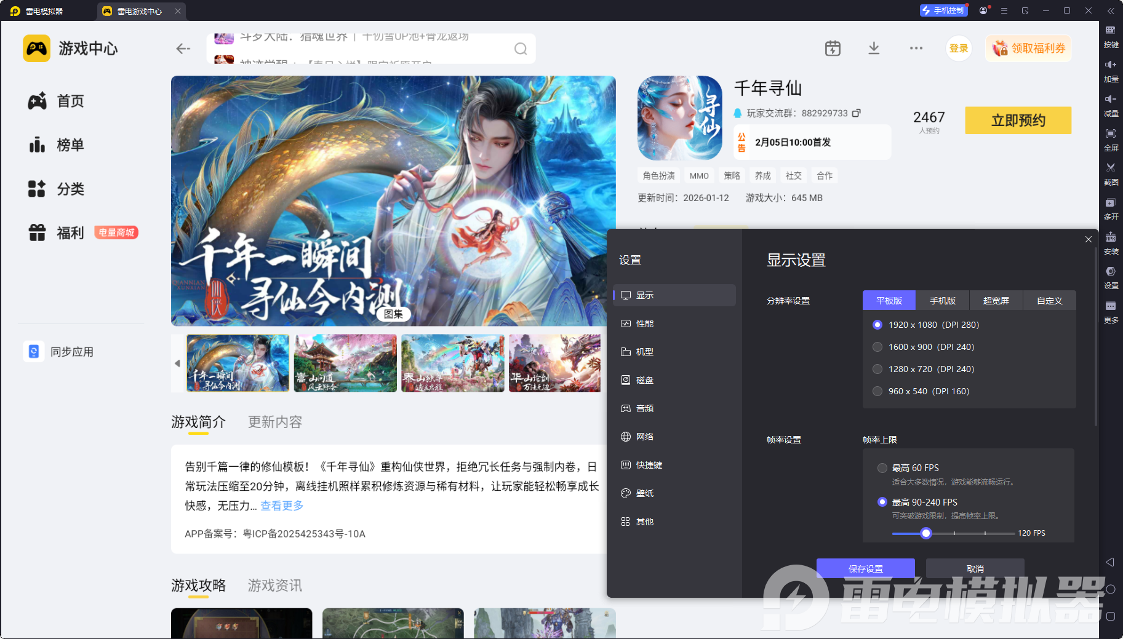
Task: Show previous screenshots with thumbnail left arrow
Action: [x=177, y=363]
